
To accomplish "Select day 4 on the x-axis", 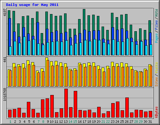I will (x=24, y=122).
